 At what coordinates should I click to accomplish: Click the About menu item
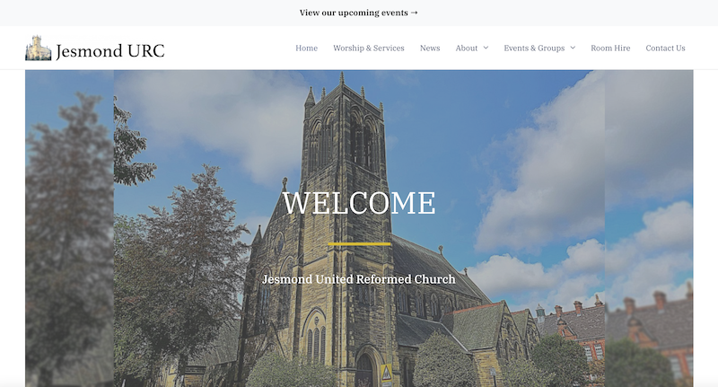pos(466,48)
